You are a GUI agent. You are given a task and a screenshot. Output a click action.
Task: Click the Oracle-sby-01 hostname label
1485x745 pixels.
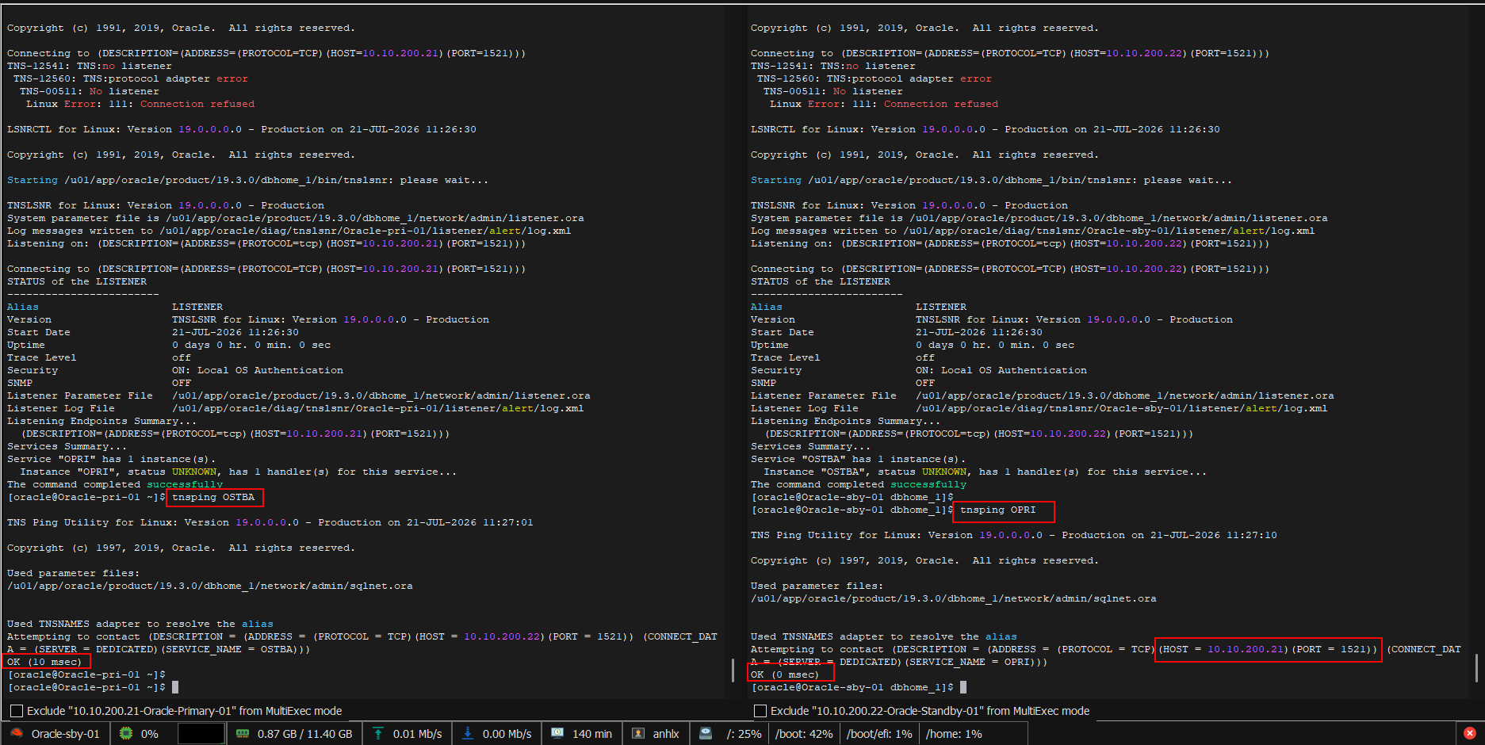(x=66, y=734)
